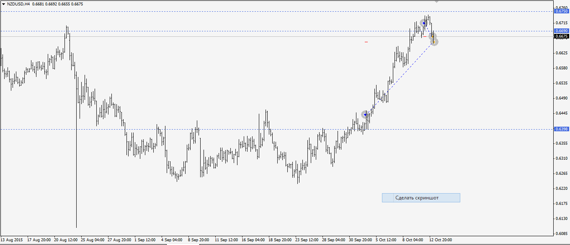Click the blue 0.6398 price level label
The width and height of the screenshot is (570, 245).
coord(561,129)
